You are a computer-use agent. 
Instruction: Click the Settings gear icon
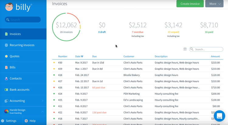(2, 121)
